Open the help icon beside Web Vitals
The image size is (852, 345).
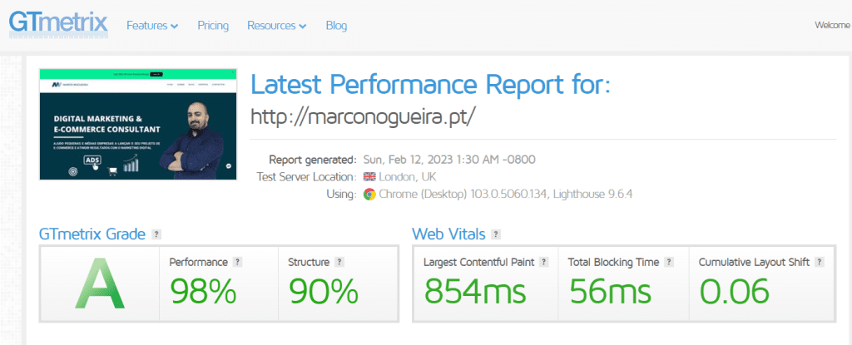tap(496, 234)
